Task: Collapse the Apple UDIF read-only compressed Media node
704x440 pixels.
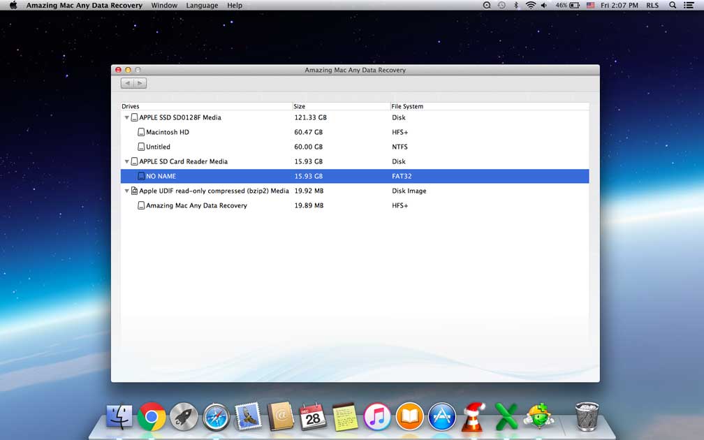Action: [x=126, y=191]
